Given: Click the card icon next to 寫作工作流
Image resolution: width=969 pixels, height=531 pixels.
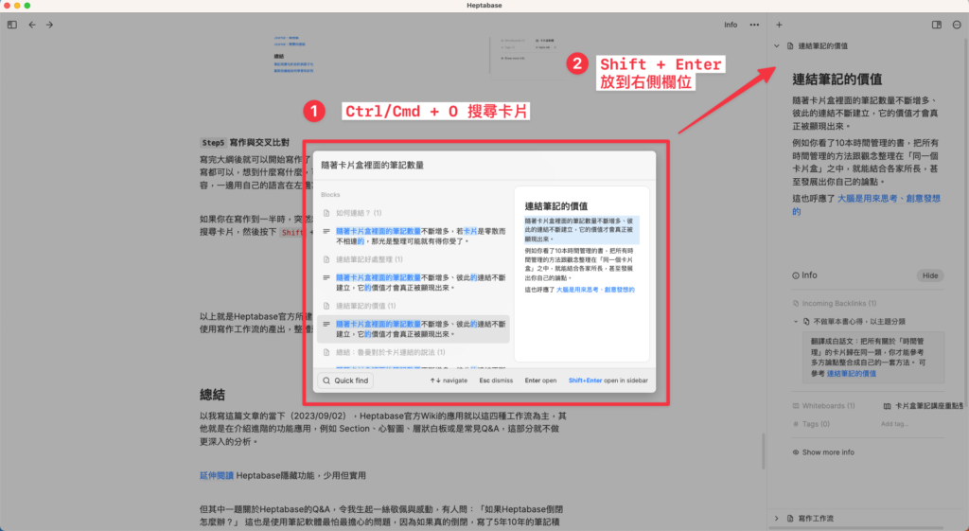Looking at the screenshot, I should coord(790,518).
